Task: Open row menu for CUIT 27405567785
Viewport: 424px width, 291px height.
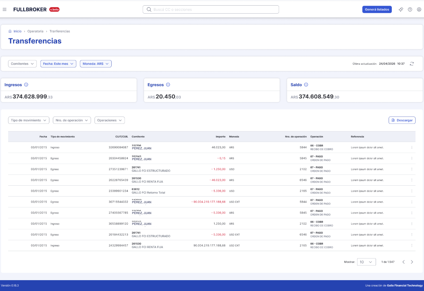Action: point(412,213)
